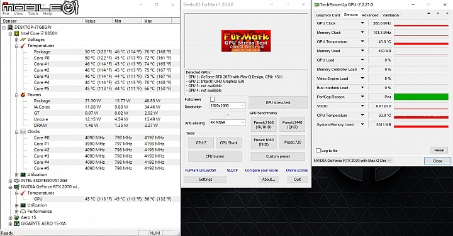Expand the GIGABYTE AERO 15-XA node
Screen dimensions: 453x236
point(11,223)
